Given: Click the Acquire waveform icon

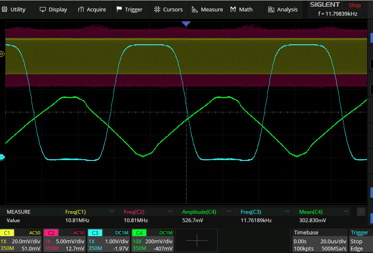Looking at the screenshot, I should (81, 9).
